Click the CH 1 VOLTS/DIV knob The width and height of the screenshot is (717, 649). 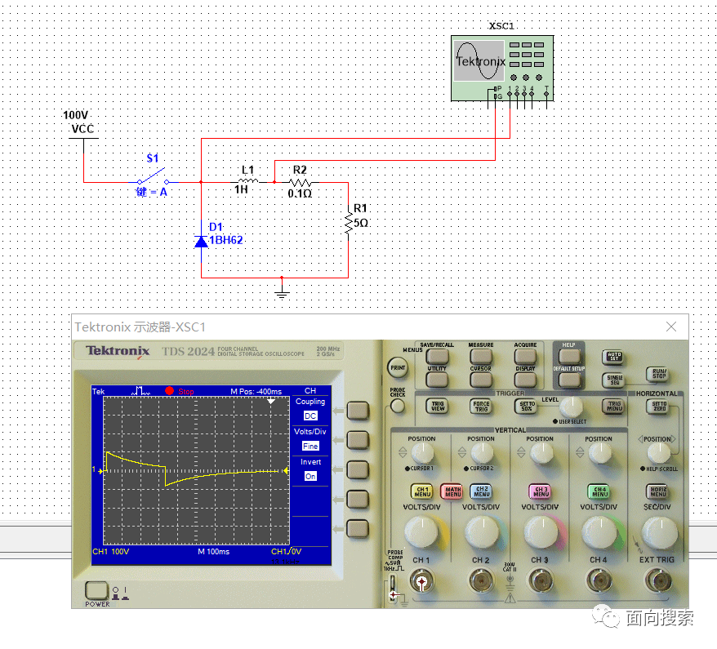(421, 532)
